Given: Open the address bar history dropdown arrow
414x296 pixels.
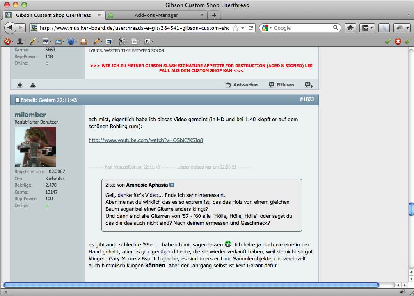Looking at the screenshot, I should click(x=242, y=28).
